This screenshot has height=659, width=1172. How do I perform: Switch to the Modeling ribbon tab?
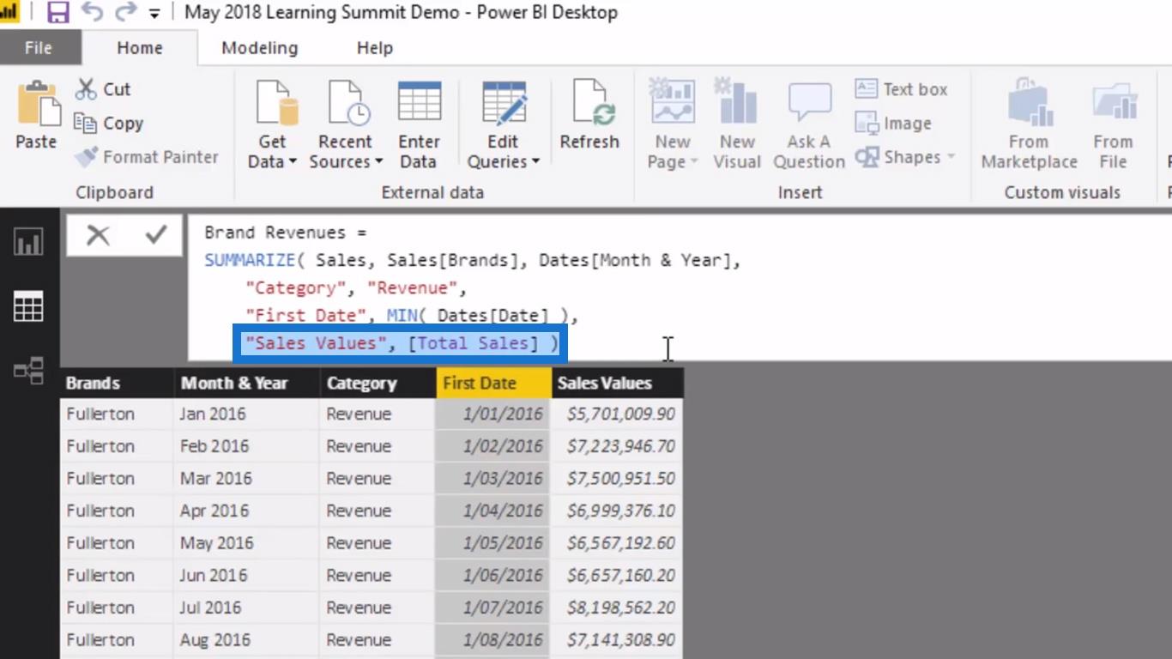(x=260, y=48)
